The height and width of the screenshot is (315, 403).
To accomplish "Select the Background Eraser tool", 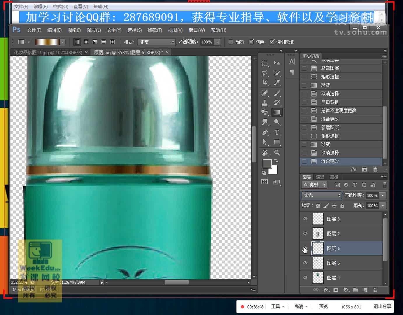I will (265, 112).
